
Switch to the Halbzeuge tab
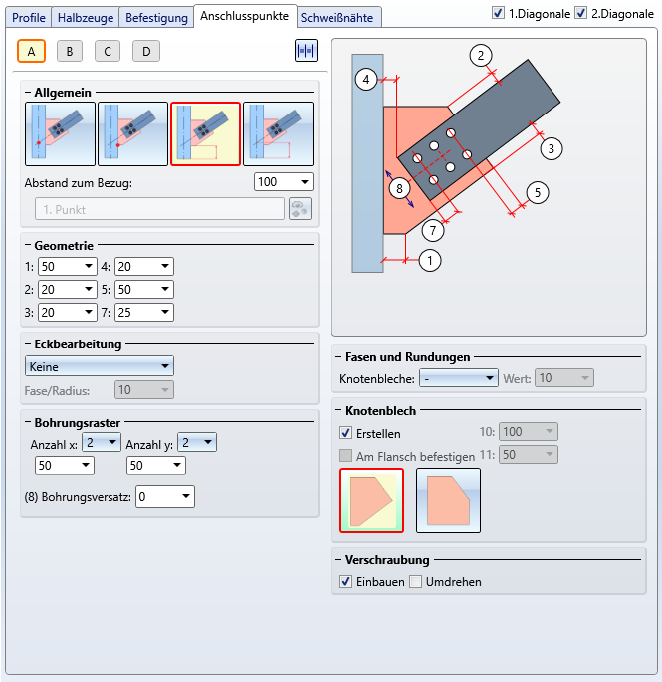tap(86, 17)
